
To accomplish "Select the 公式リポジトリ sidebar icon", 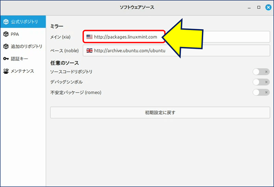I will click(6, 21).
